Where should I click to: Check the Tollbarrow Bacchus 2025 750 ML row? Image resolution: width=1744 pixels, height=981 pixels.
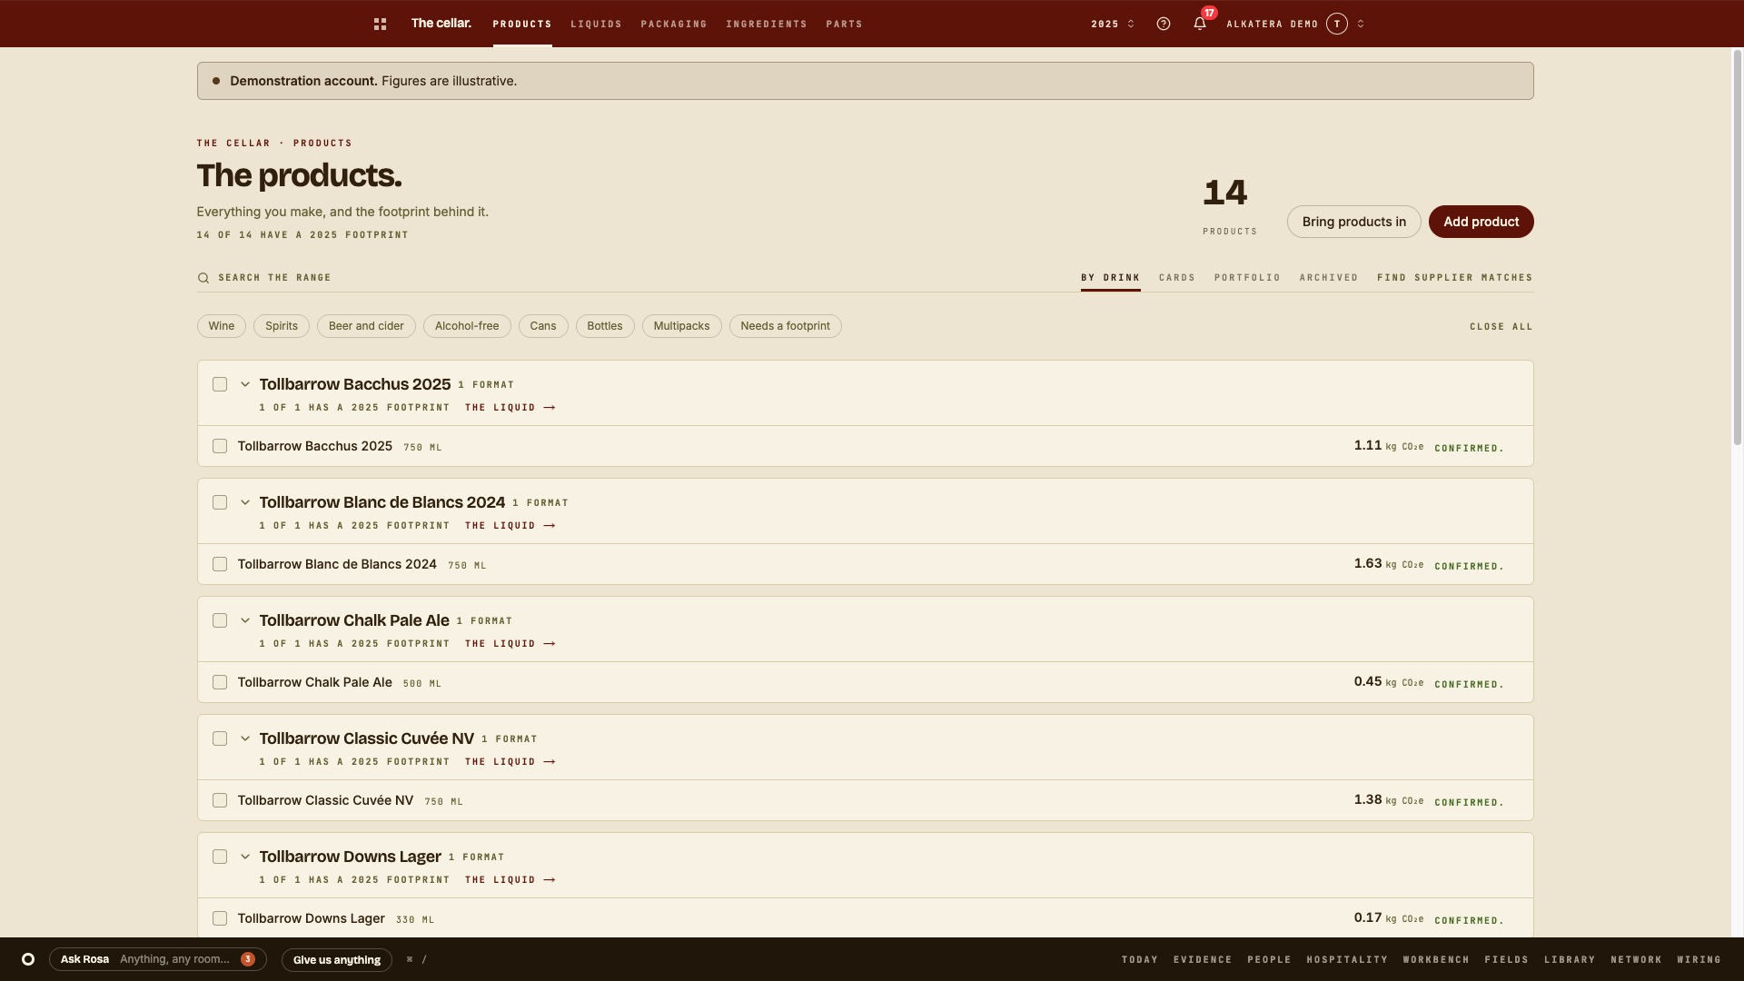[x=220, y=446]
